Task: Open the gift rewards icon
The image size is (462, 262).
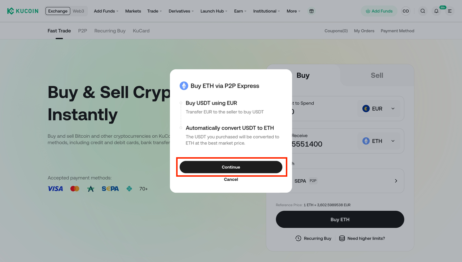Action: [311, 11]
